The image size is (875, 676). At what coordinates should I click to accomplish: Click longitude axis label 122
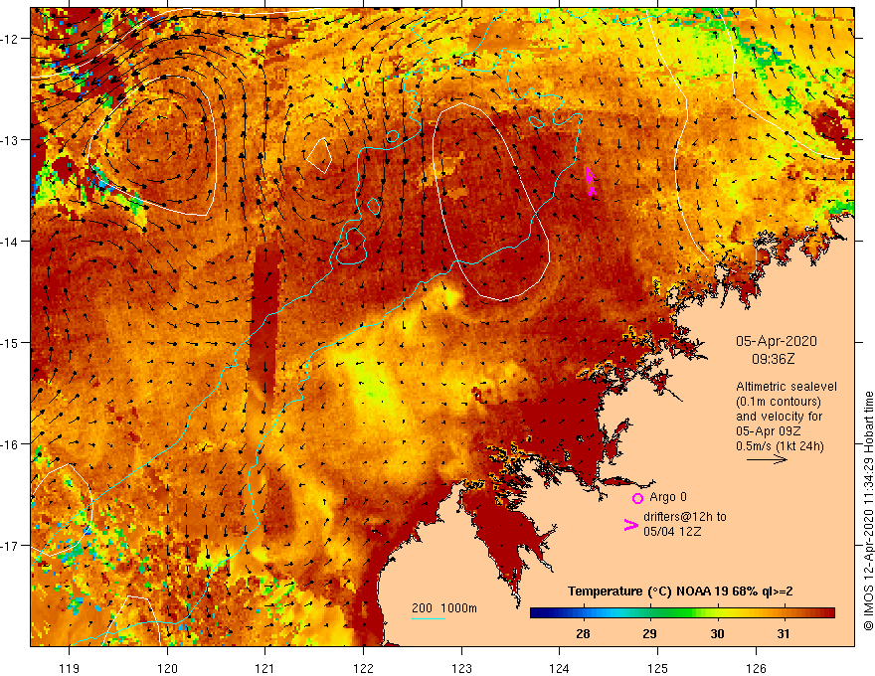click(363, 668)
